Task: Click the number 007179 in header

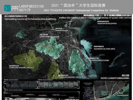Action: 25,10
